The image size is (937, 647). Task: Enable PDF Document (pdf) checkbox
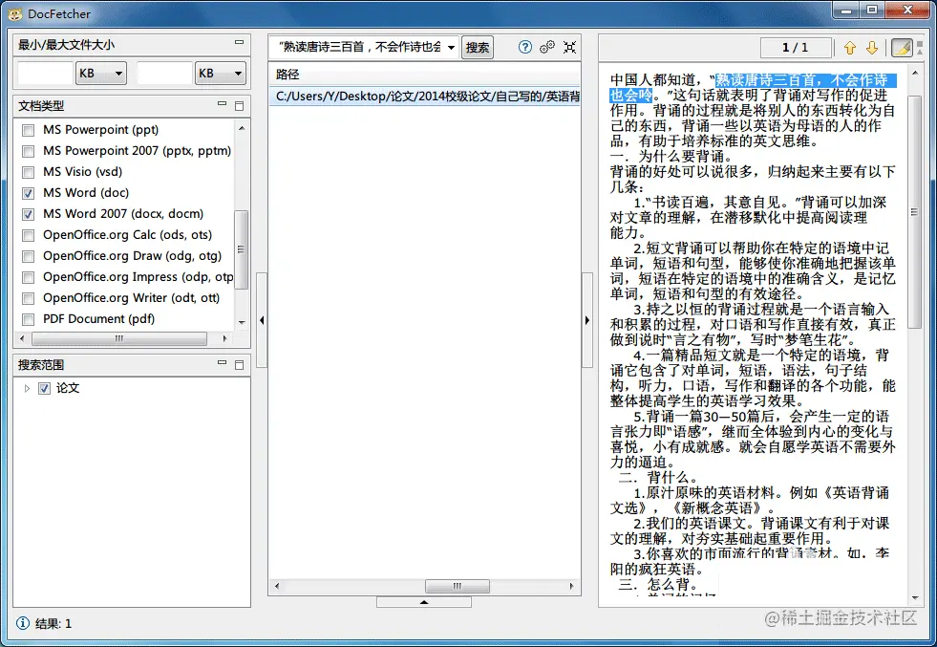28,319
